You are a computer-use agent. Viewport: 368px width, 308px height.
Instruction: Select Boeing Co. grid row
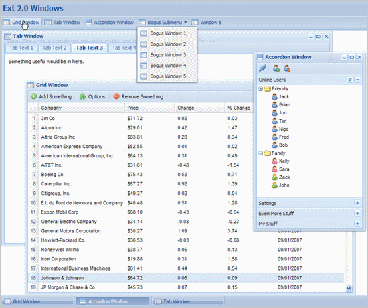[141, 175]
